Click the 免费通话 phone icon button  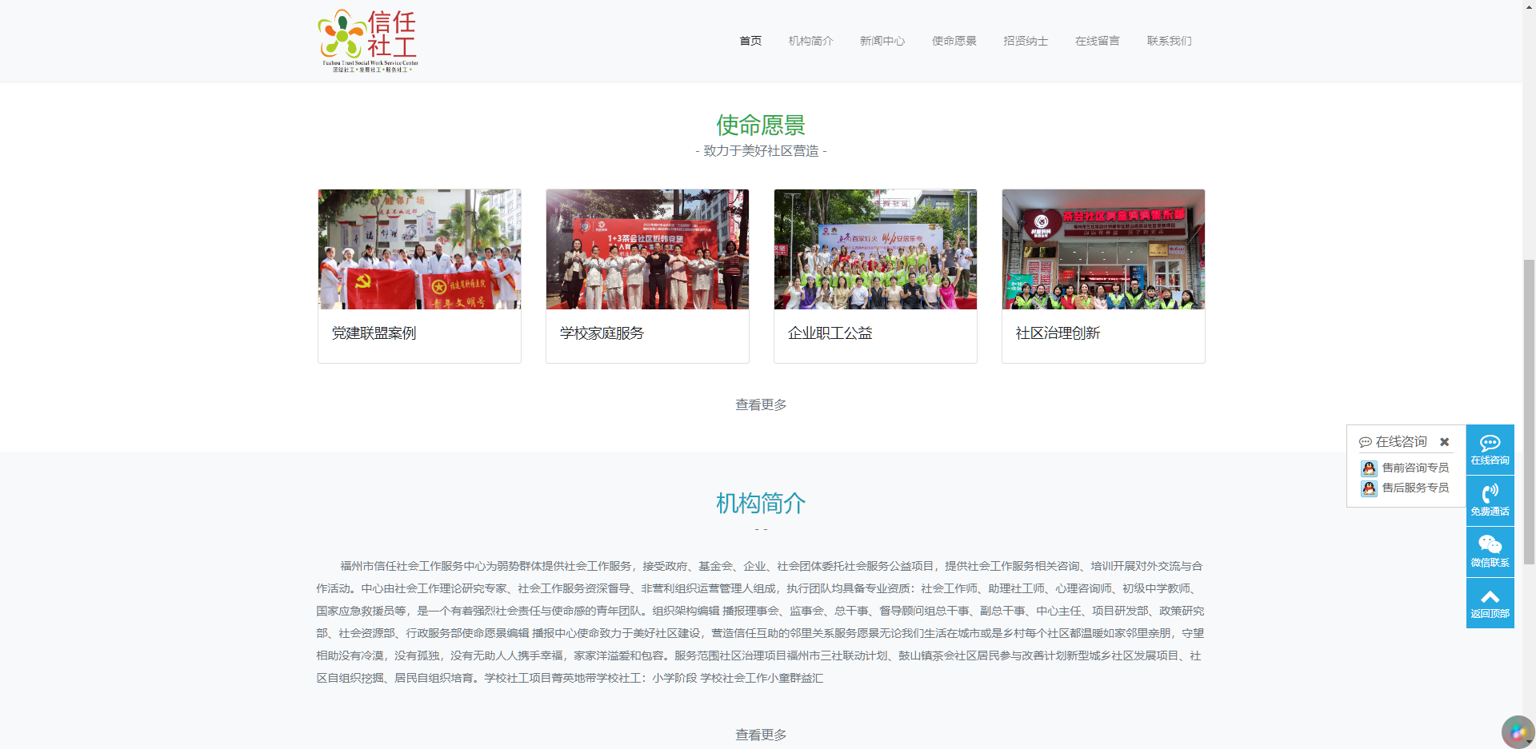[1490, 501]
